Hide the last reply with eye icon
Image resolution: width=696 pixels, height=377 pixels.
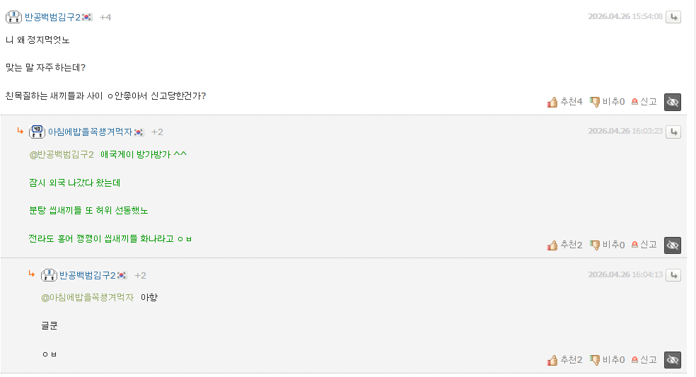click(x=673, y=360)
